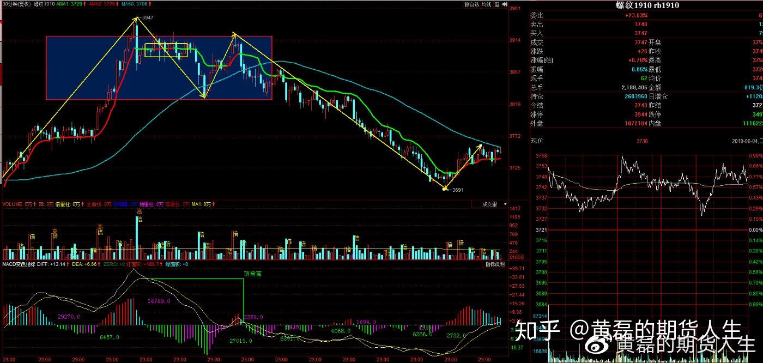This screenshot has height=363, width=763.
Task: Click the red up-arrow beside MA60: 3706
Action: tap(149, 3)
